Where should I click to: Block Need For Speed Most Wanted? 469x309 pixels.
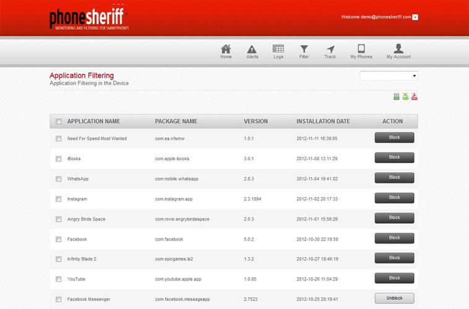click(x=394, y=137)
